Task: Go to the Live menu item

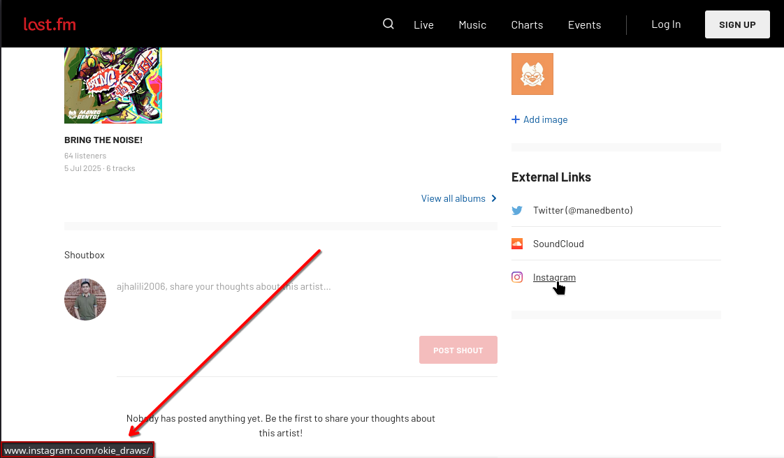Action: pyautogui.click(x=423, y=25)
